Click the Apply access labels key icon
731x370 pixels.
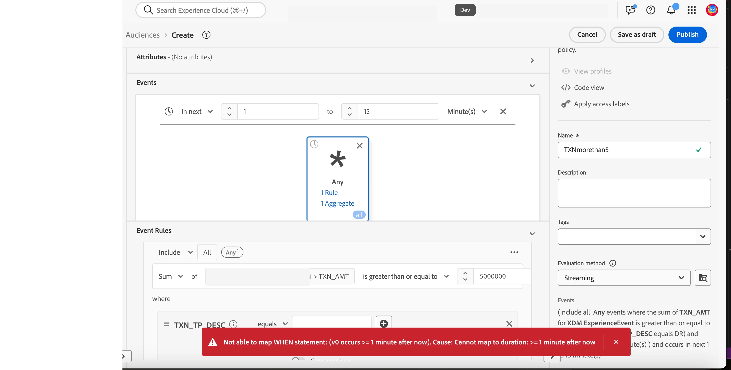pos(565,104)
